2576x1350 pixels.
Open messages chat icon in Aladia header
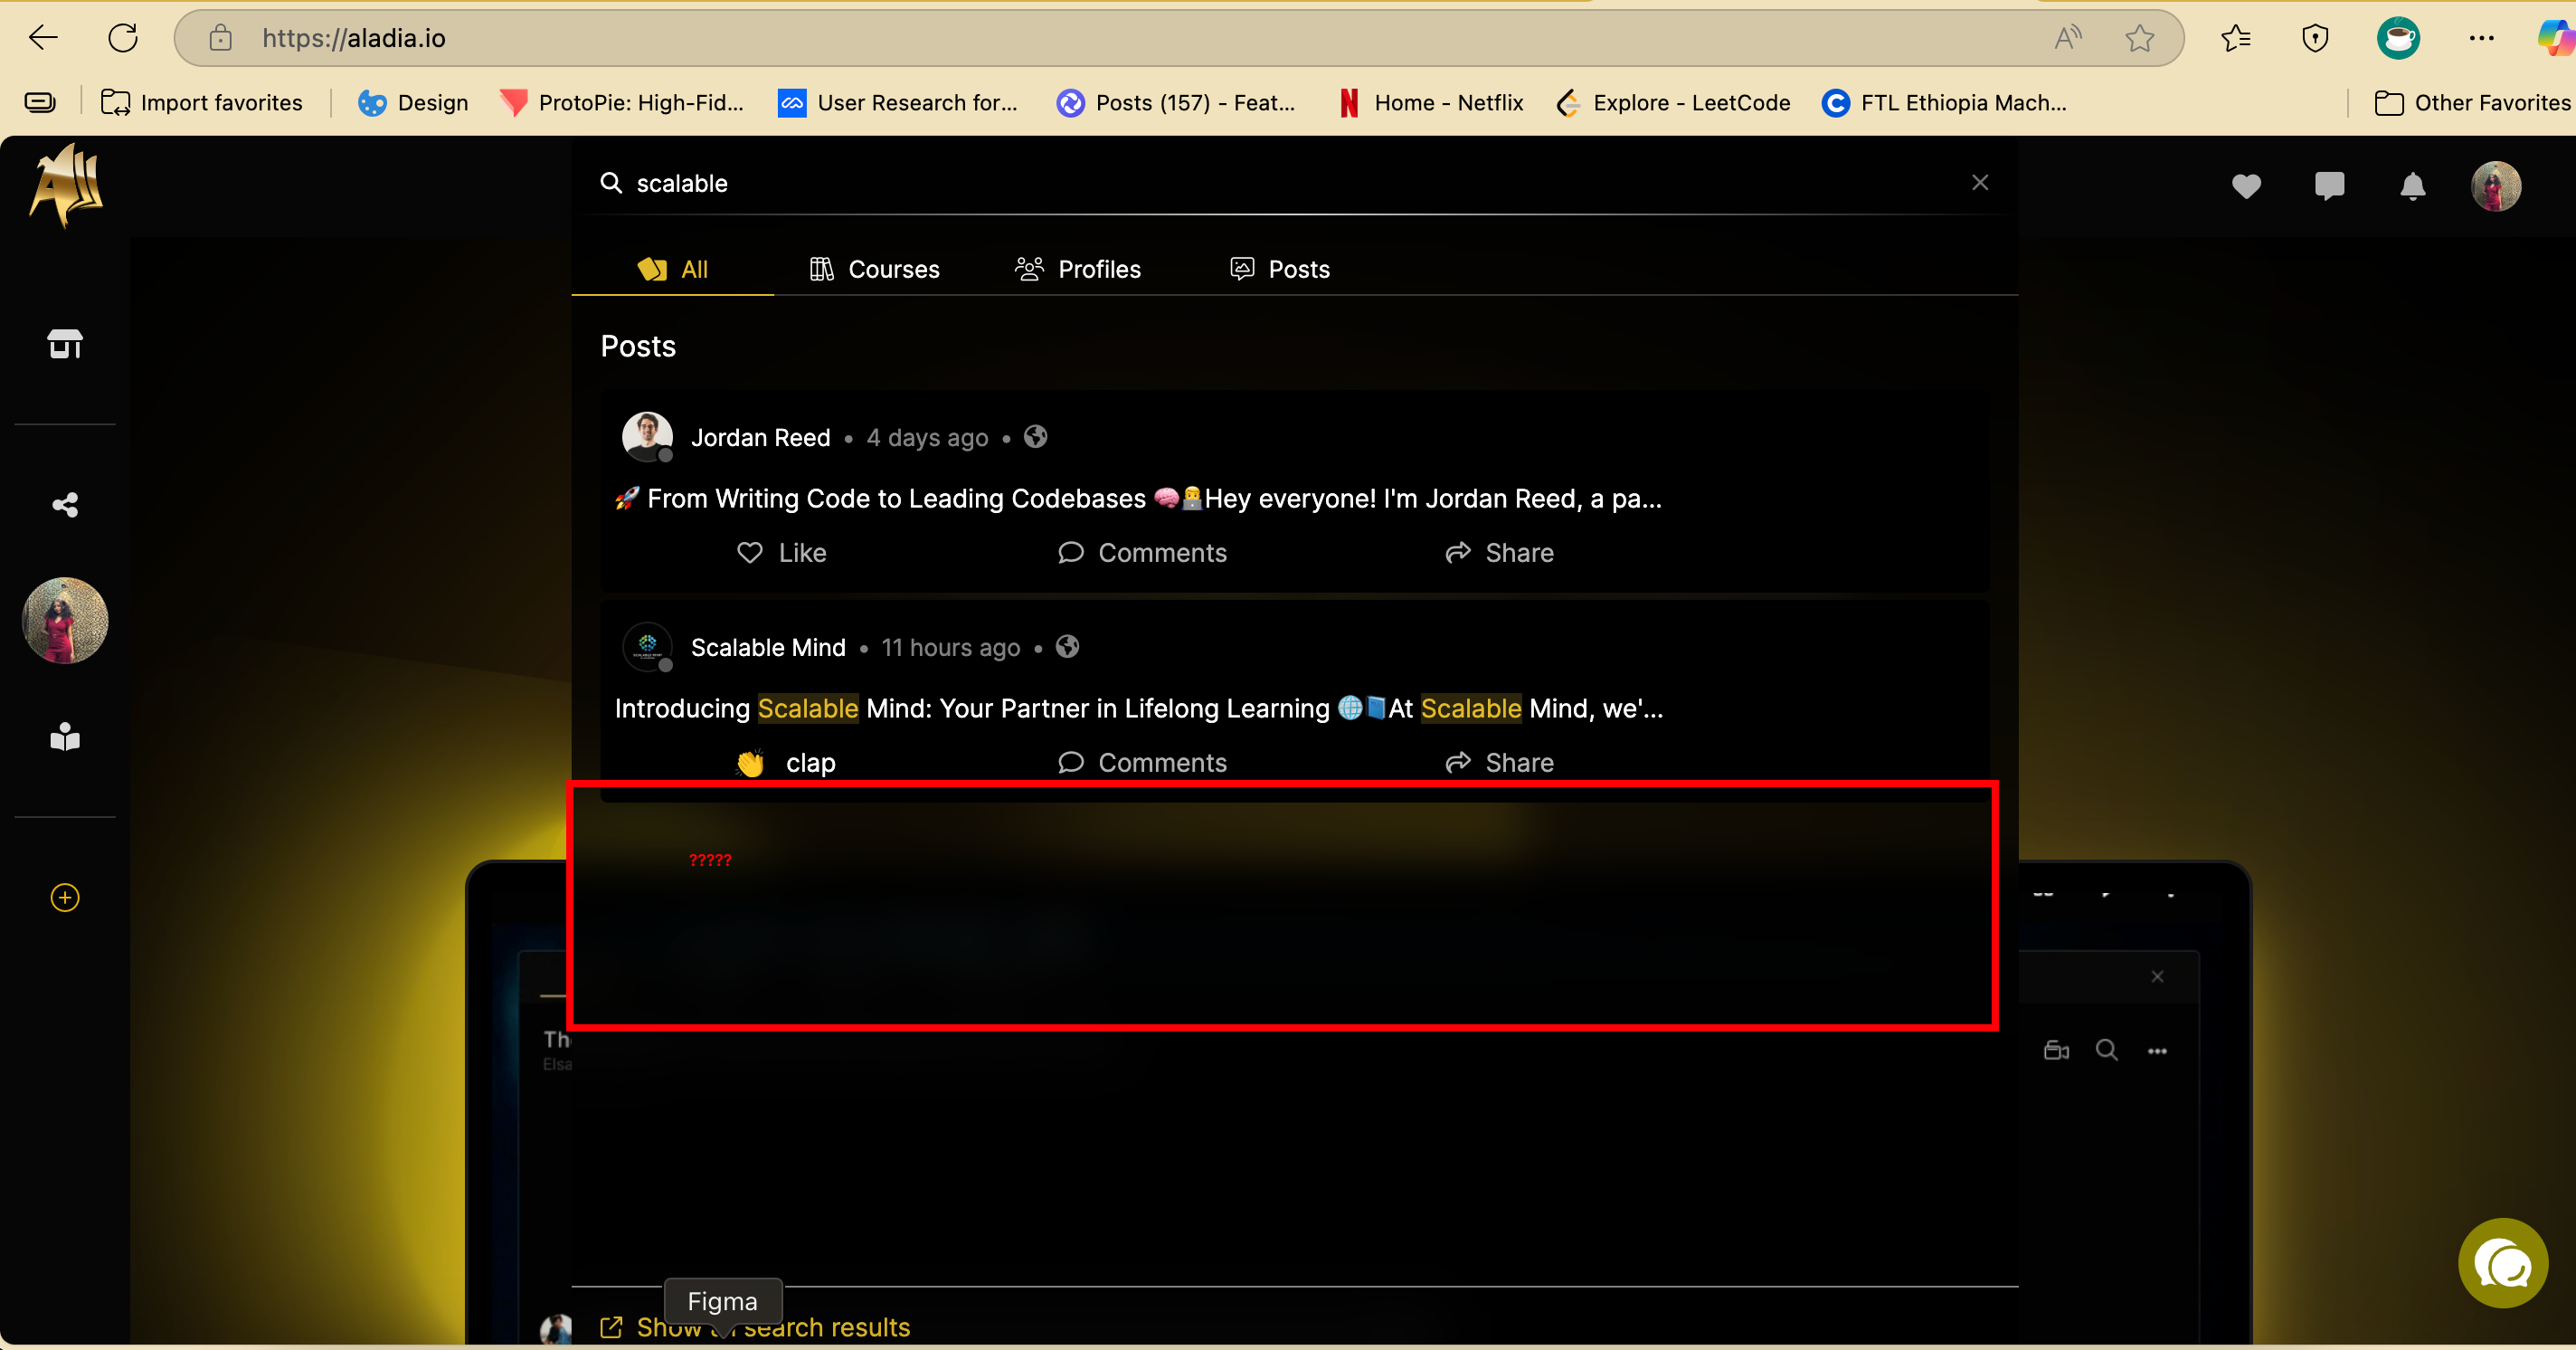(x=2329, y=186)
